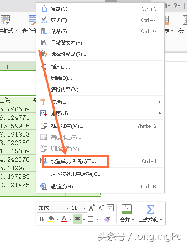187x246 pixels.
Task: Select cell ending in 4.242276
Action: [16, 159]
